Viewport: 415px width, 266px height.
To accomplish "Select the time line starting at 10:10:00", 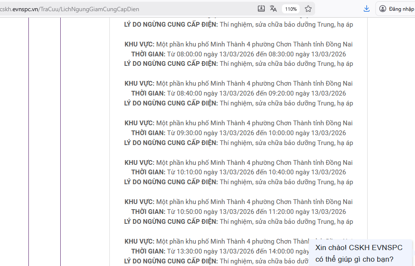I will click(238, 172).
